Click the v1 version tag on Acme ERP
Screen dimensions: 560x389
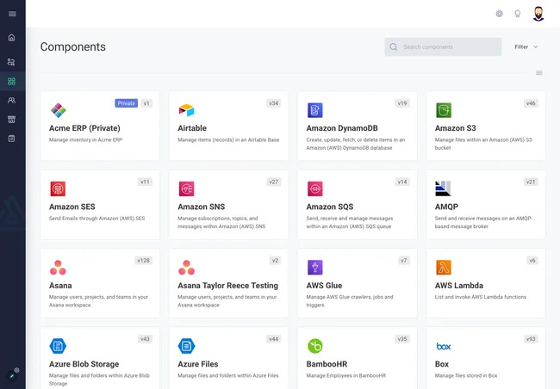click(x=146, y=103)
